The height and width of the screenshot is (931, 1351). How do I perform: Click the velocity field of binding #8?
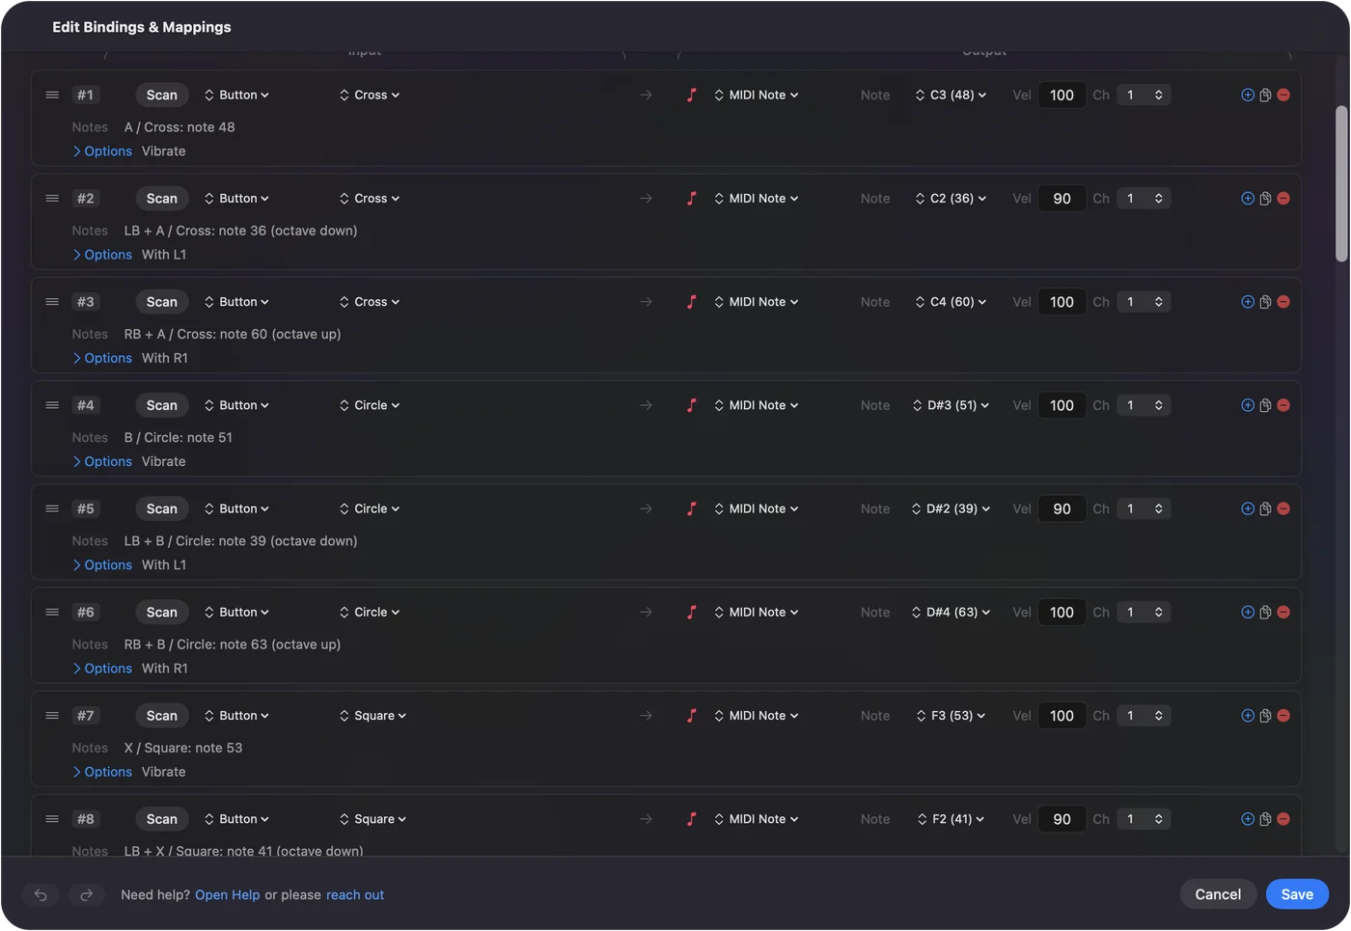pyautogui.click(x=1061, y=819)
